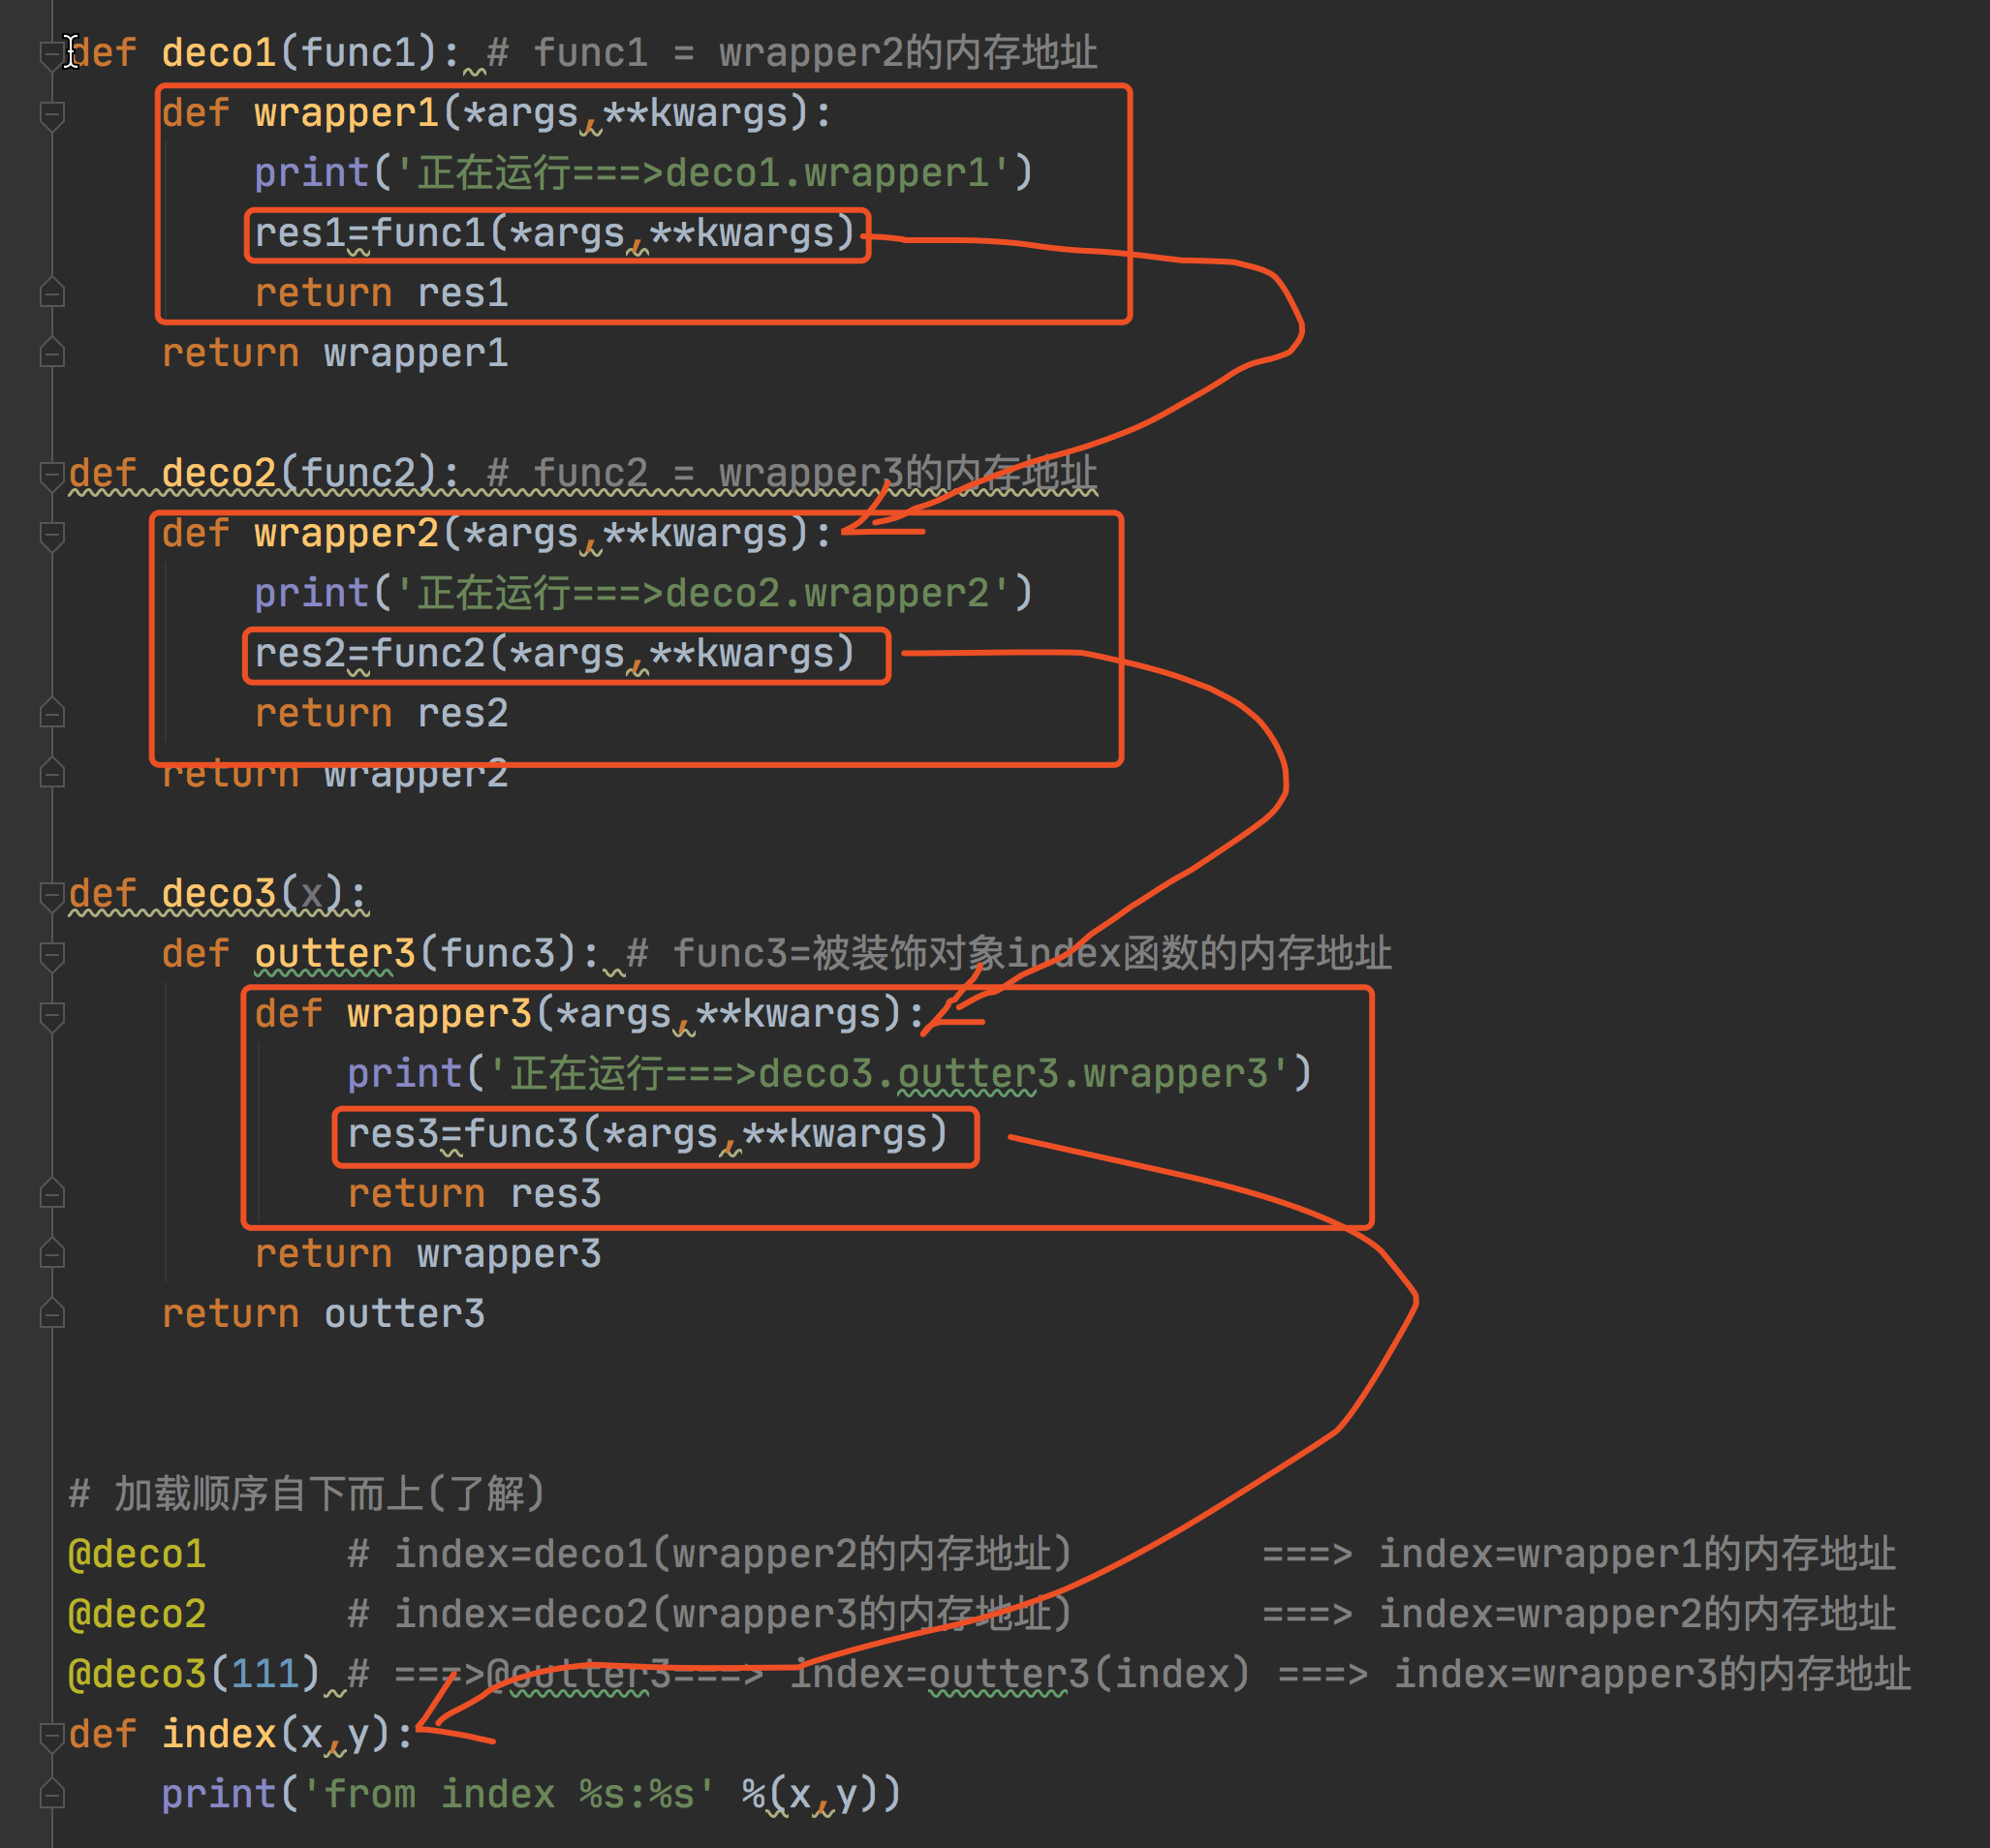The width and height of the screenshot is (1990, 1848).
Task: Place cursor on 'return res3' statement
Action: point(474,1194)
